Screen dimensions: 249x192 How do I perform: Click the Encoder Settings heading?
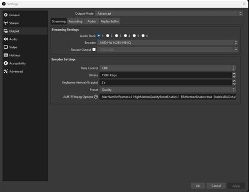coord(64,60)
